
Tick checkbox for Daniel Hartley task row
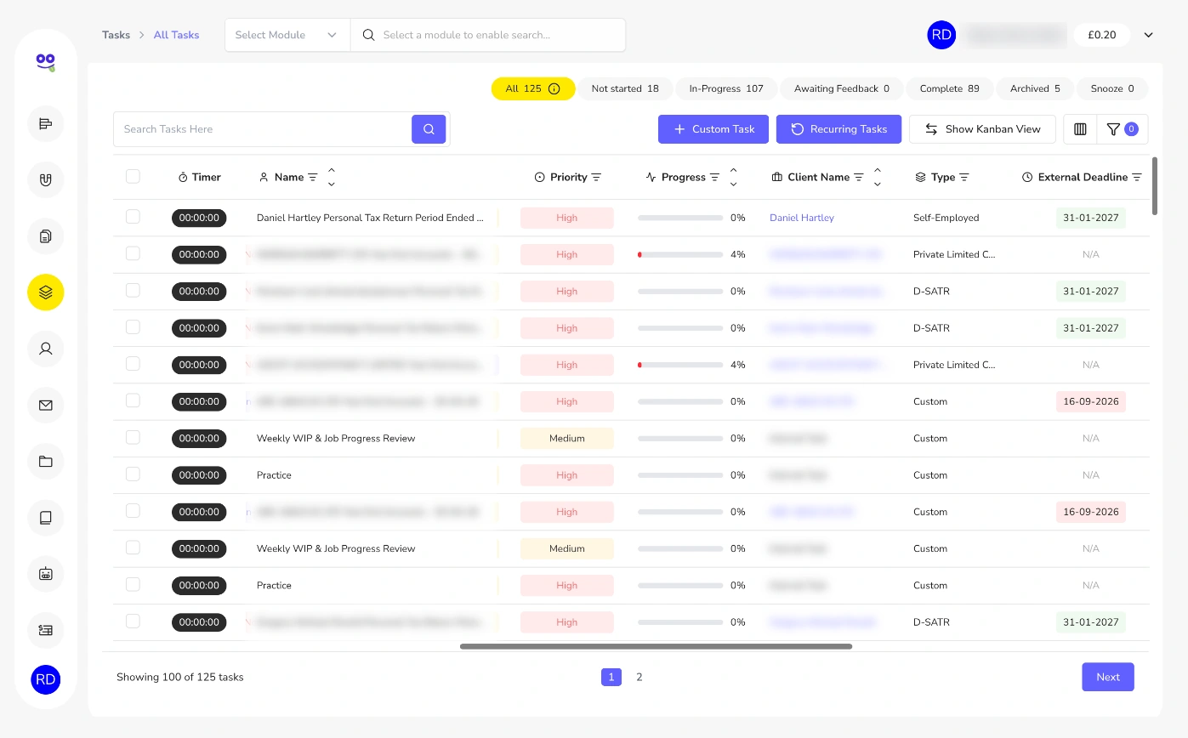[x=133, y=217]
